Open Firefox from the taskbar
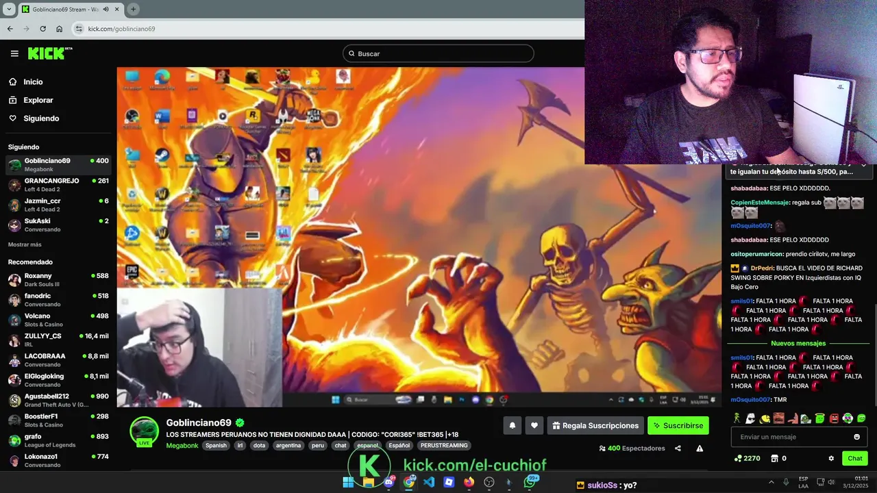 pyautogui.click(x=469, y=482)
